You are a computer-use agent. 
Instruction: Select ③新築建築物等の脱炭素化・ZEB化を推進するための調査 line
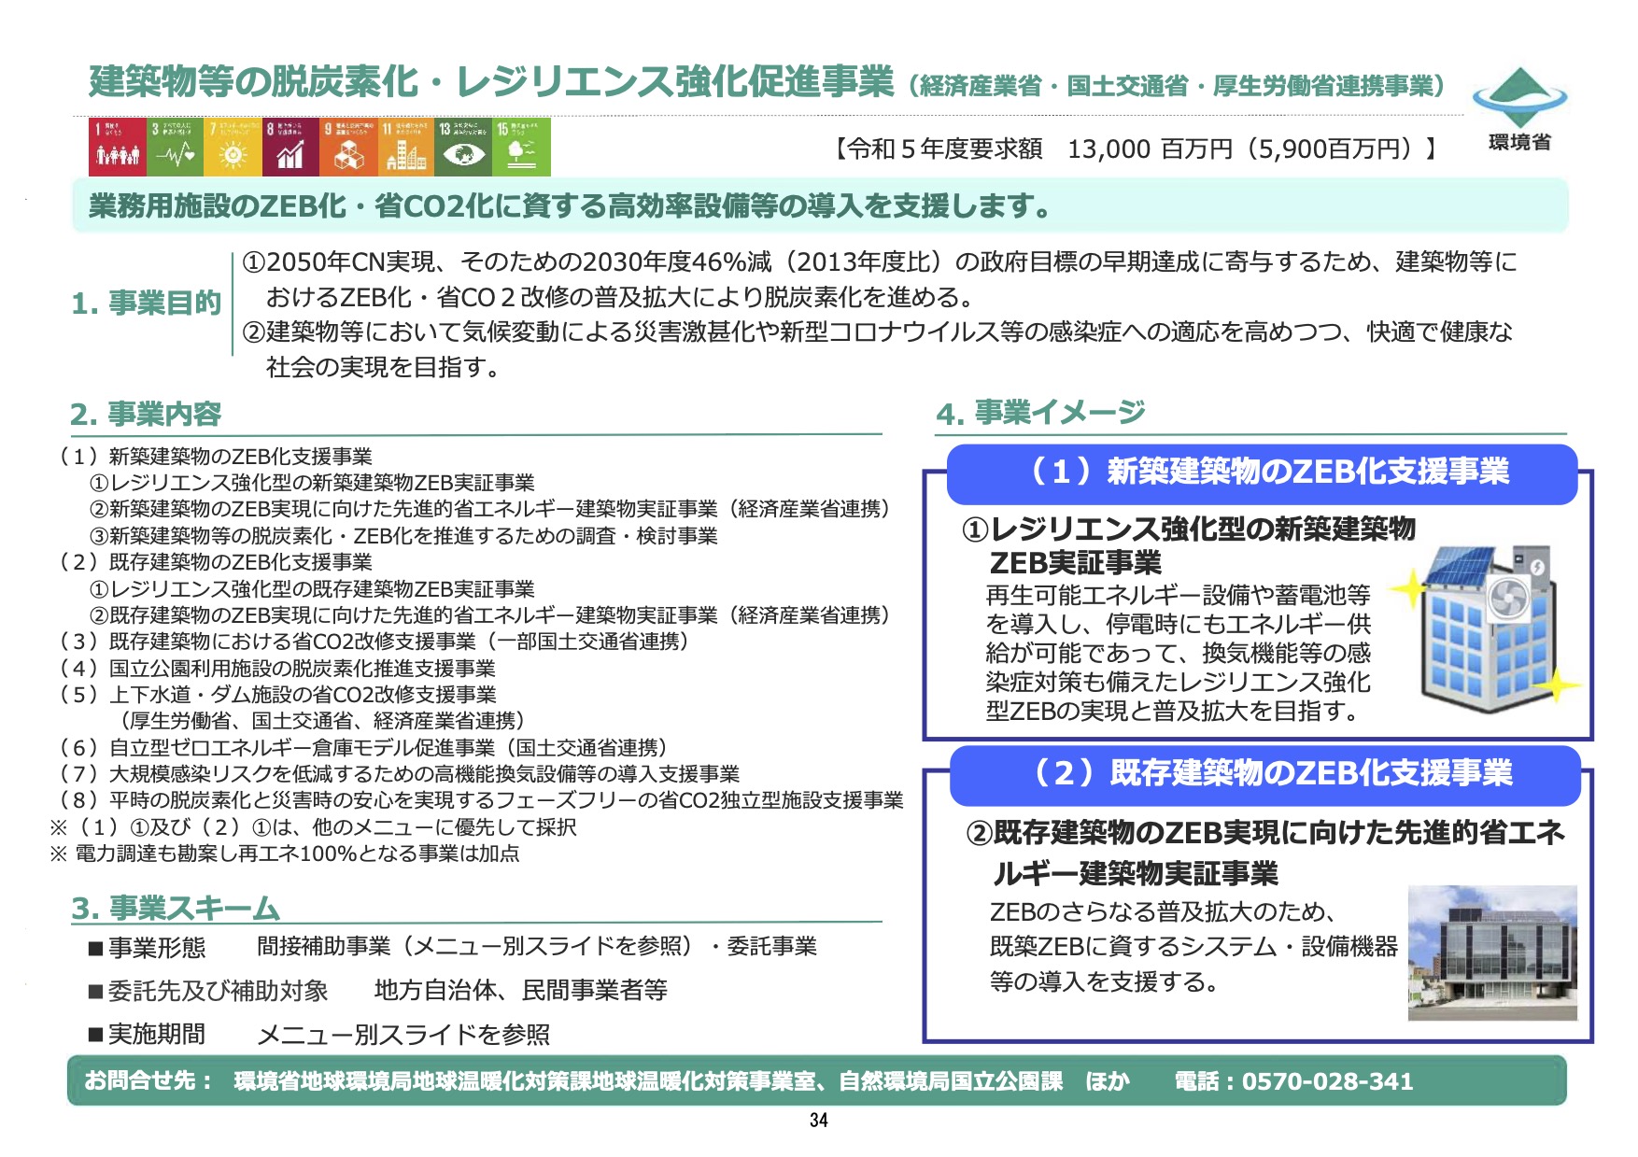pos(403,536)
